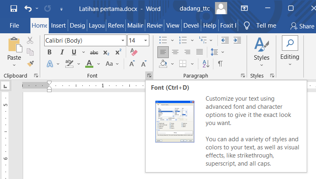Click the Clear All Formatting eraser icon

coord(134,52)
